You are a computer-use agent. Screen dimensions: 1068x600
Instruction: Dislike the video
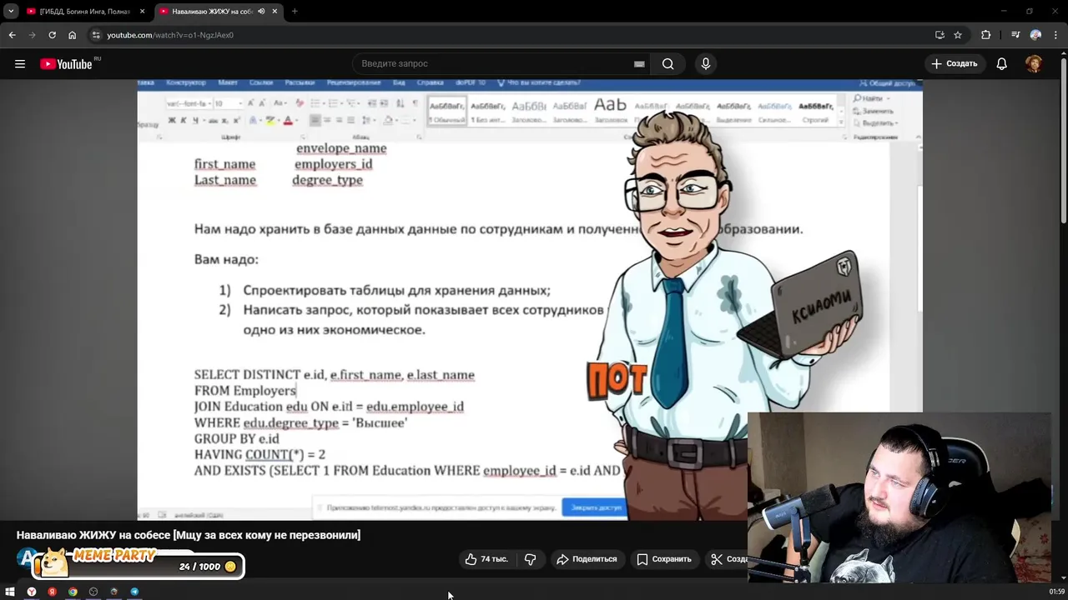(x=530, y=559)
